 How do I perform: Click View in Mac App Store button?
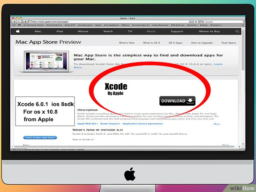point(40,137)
